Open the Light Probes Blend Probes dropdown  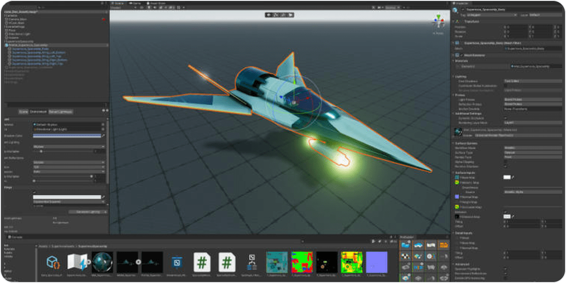pos(533,100)
